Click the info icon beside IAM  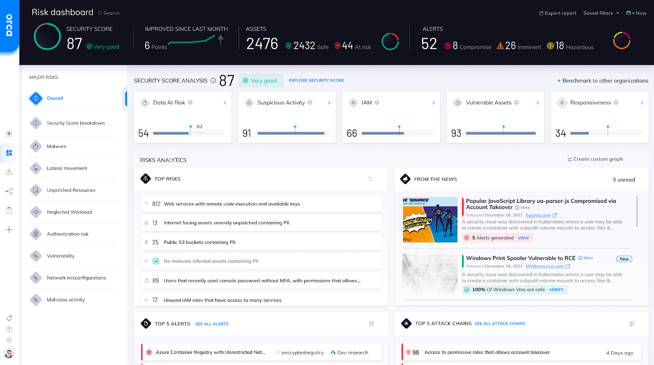377,103
